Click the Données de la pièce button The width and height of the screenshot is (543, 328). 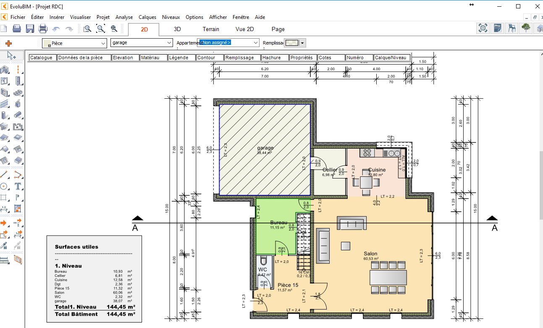pyautogui.click(x=84, y=58)
